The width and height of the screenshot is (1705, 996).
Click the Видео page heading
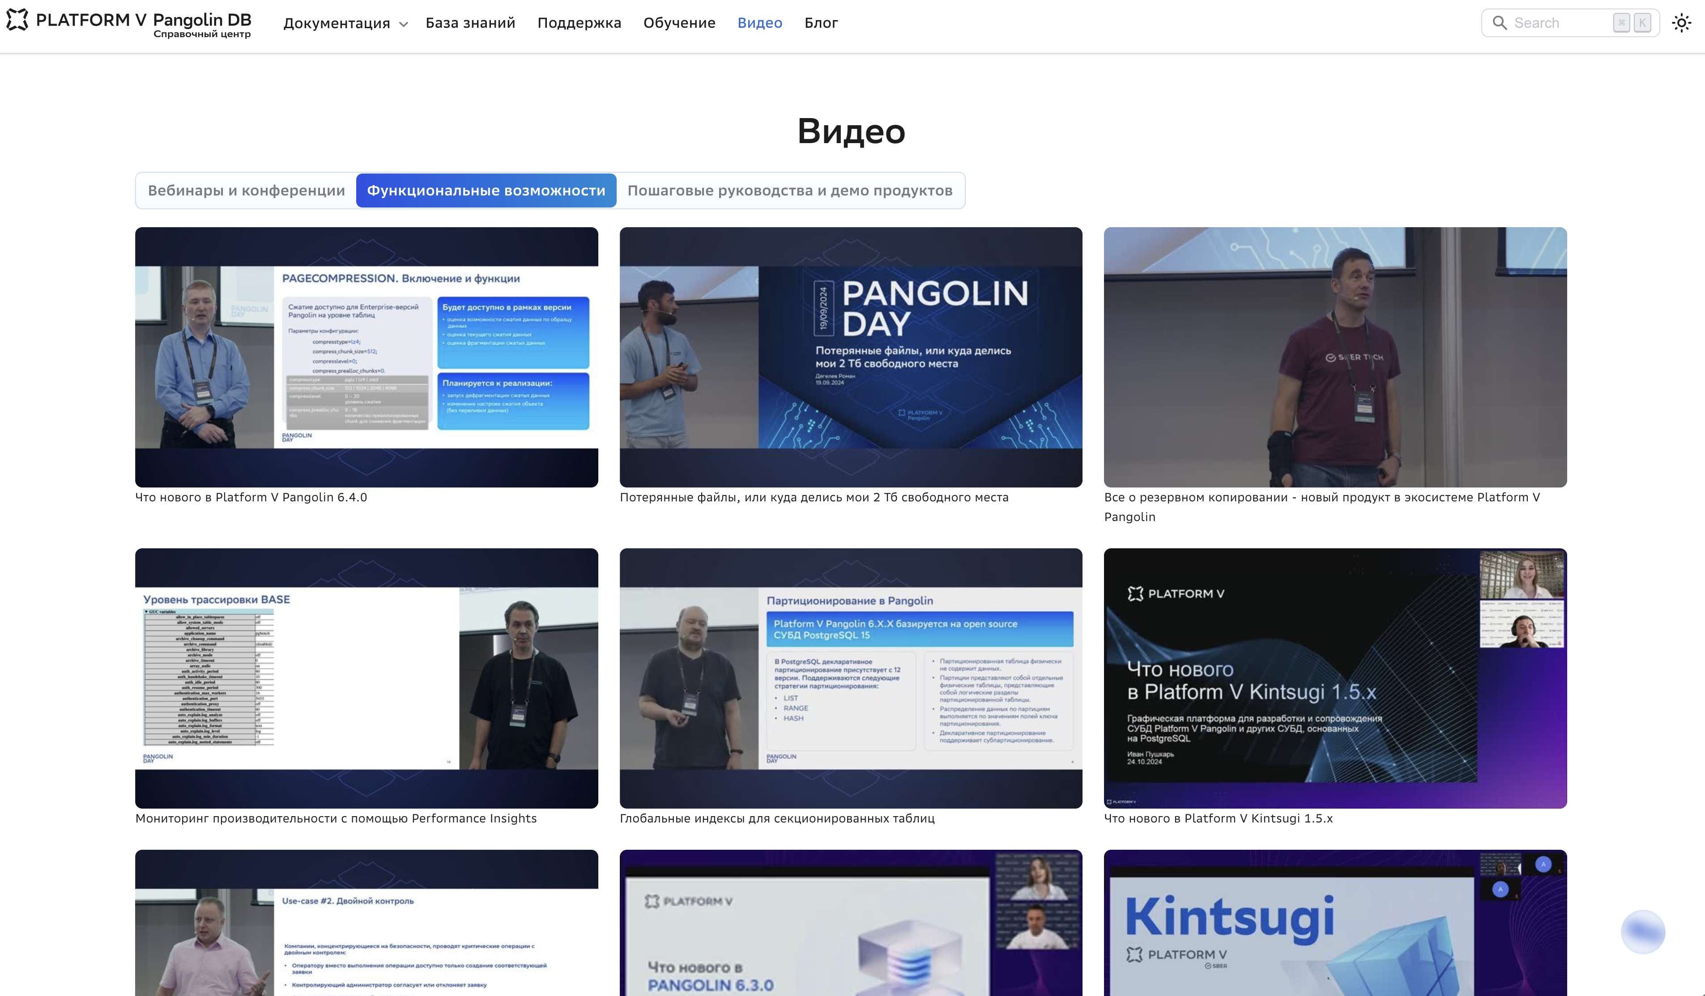[x=851, y=131]
